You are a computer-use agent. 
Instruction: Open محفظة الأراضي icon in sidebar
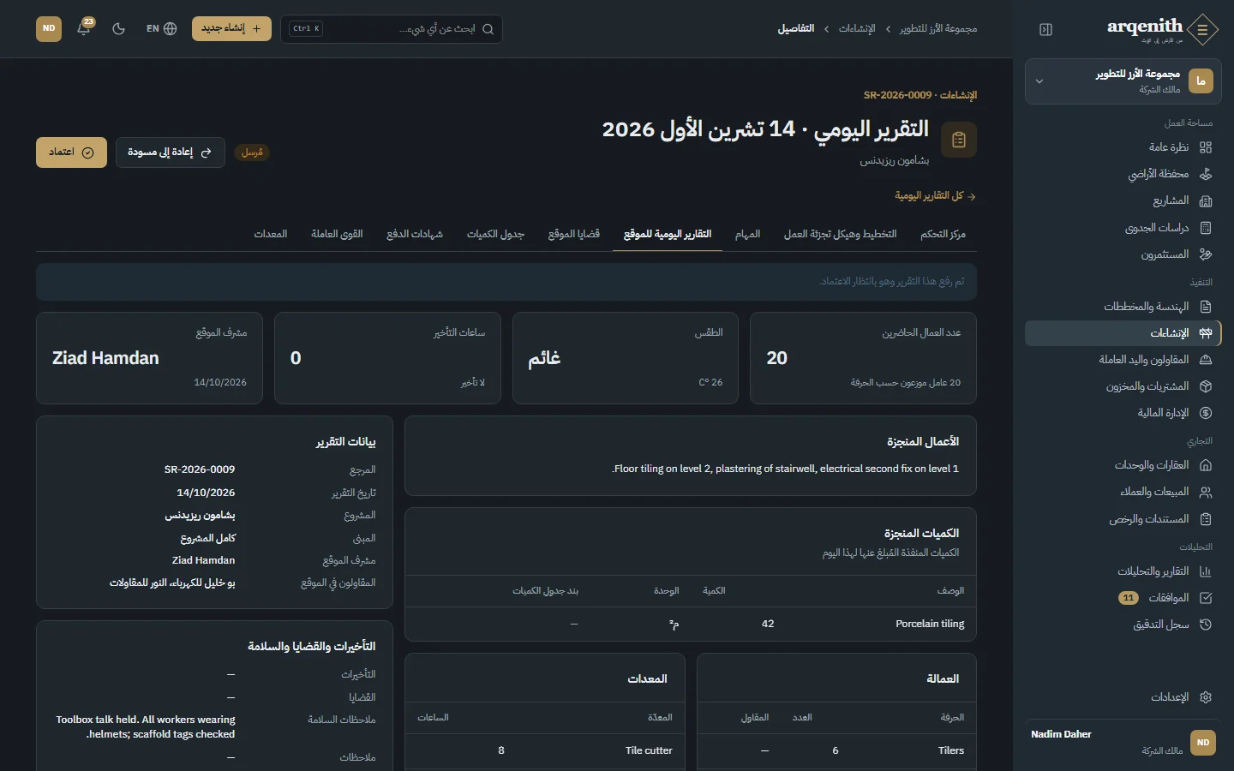click(1206, 174)
